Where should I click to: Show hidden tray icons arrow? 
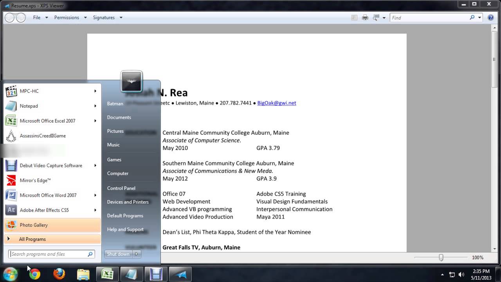click(x=442, y=275)
